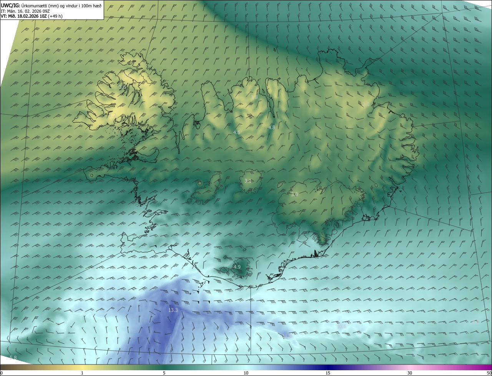Click the colorbar tick label 30
This screenshot has height=376, width=492.
click(x=410, y=373)
